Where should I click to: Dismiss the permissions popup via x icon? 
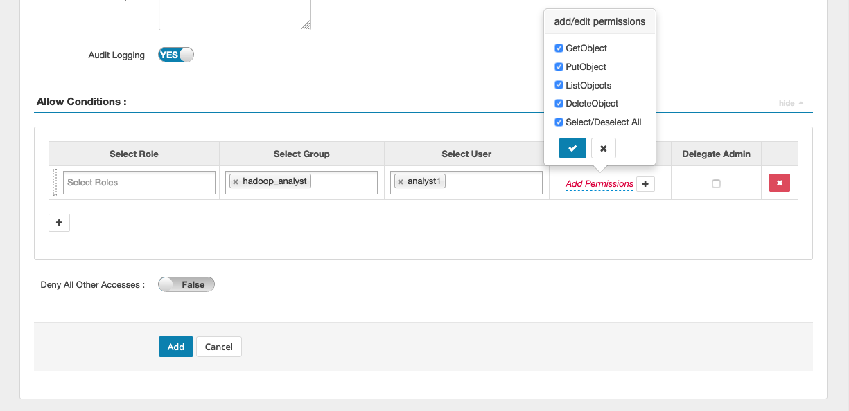pos(603,147)
